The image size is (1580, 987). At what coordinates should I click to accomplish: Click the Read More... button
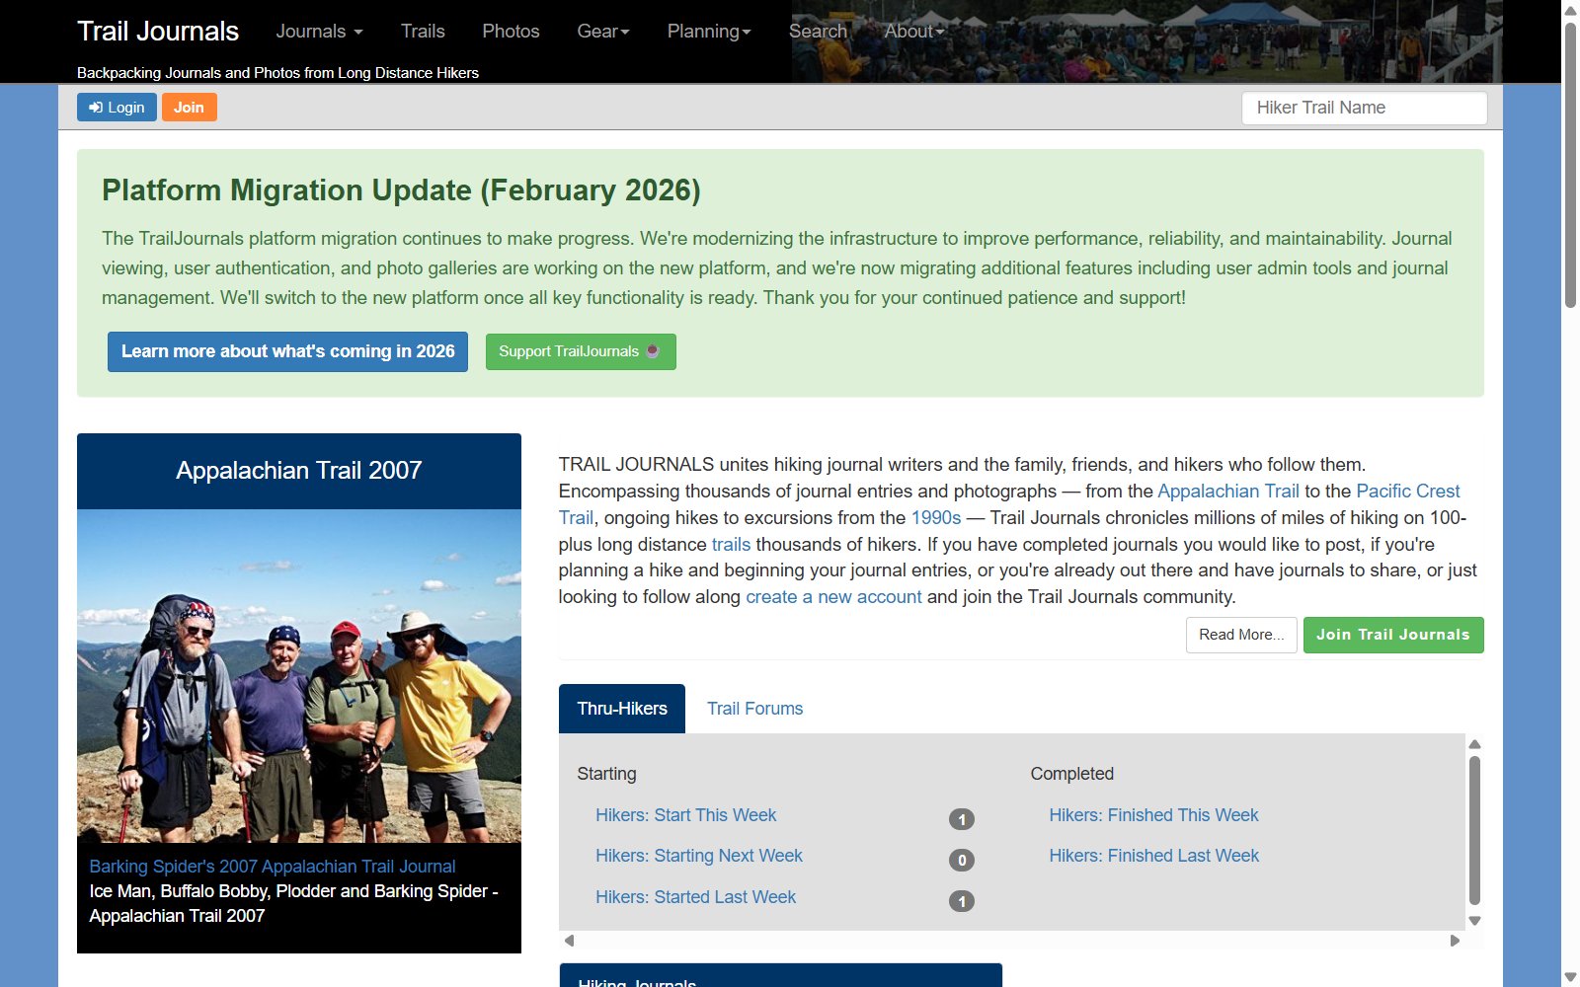tap(1241, 635)
